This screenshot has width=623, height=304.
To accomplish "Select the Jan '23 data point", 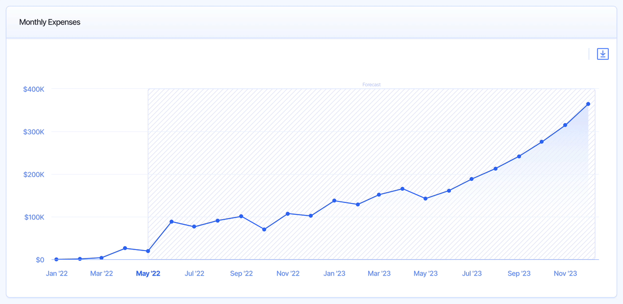I will pyautogui.click(x=334, y=201).
